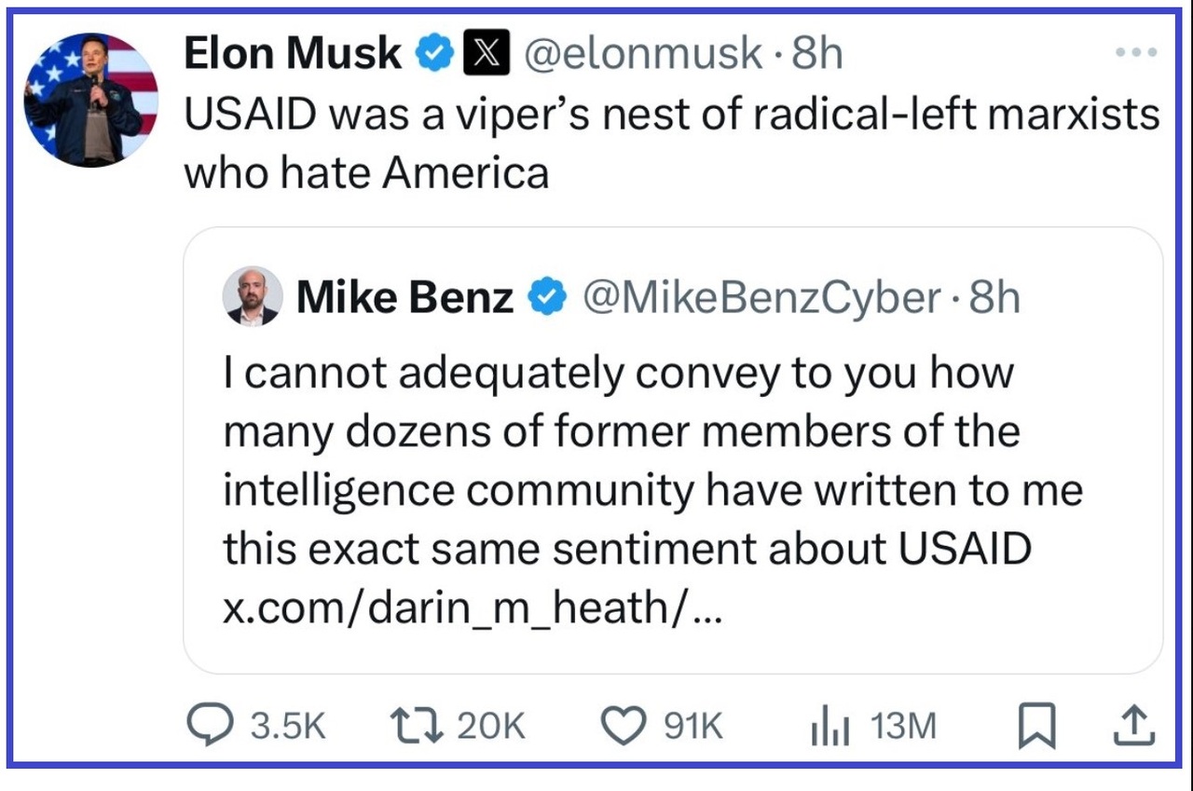
Task: Click the share upload icon
Action: 1134,724
